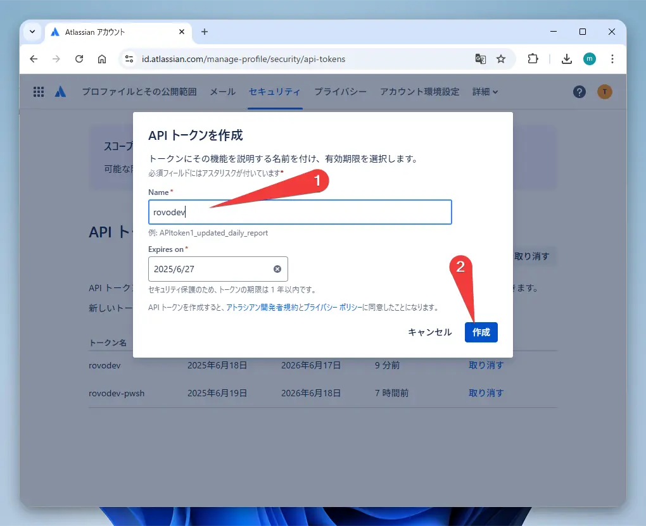Viewport: 646px width, 526px height.
Task: Click the browser home icon
Action: (101, 58)
